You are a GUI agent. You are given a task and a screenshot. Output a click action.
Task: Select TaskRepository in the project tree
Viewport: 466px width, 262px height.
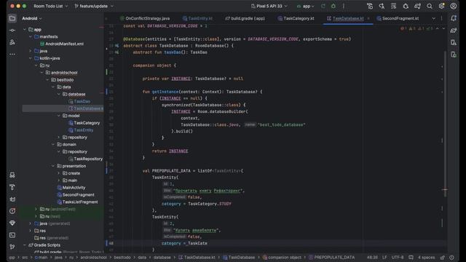tap(86, 159)
